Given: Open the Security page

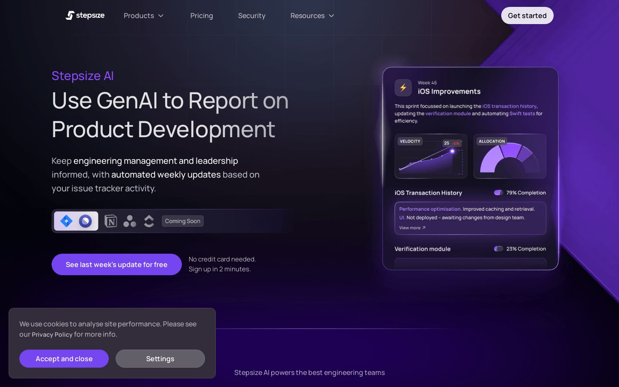Looking at the screenshot, I should pos(252,16).
